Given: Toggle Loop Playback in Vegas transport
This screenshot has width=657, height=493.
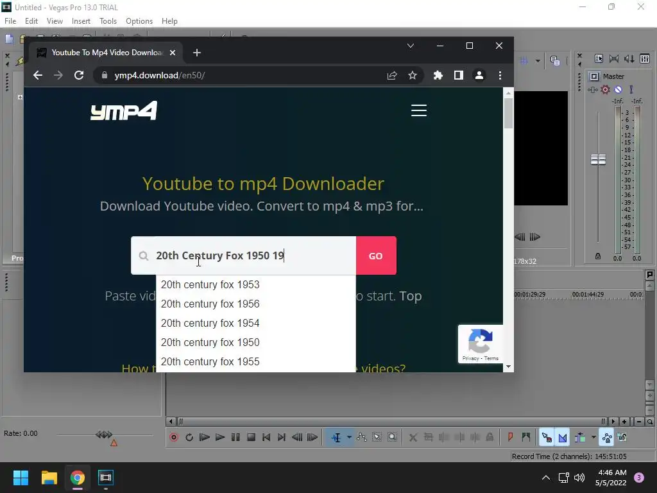Looking at the screenshot, I should click(189, 437).
